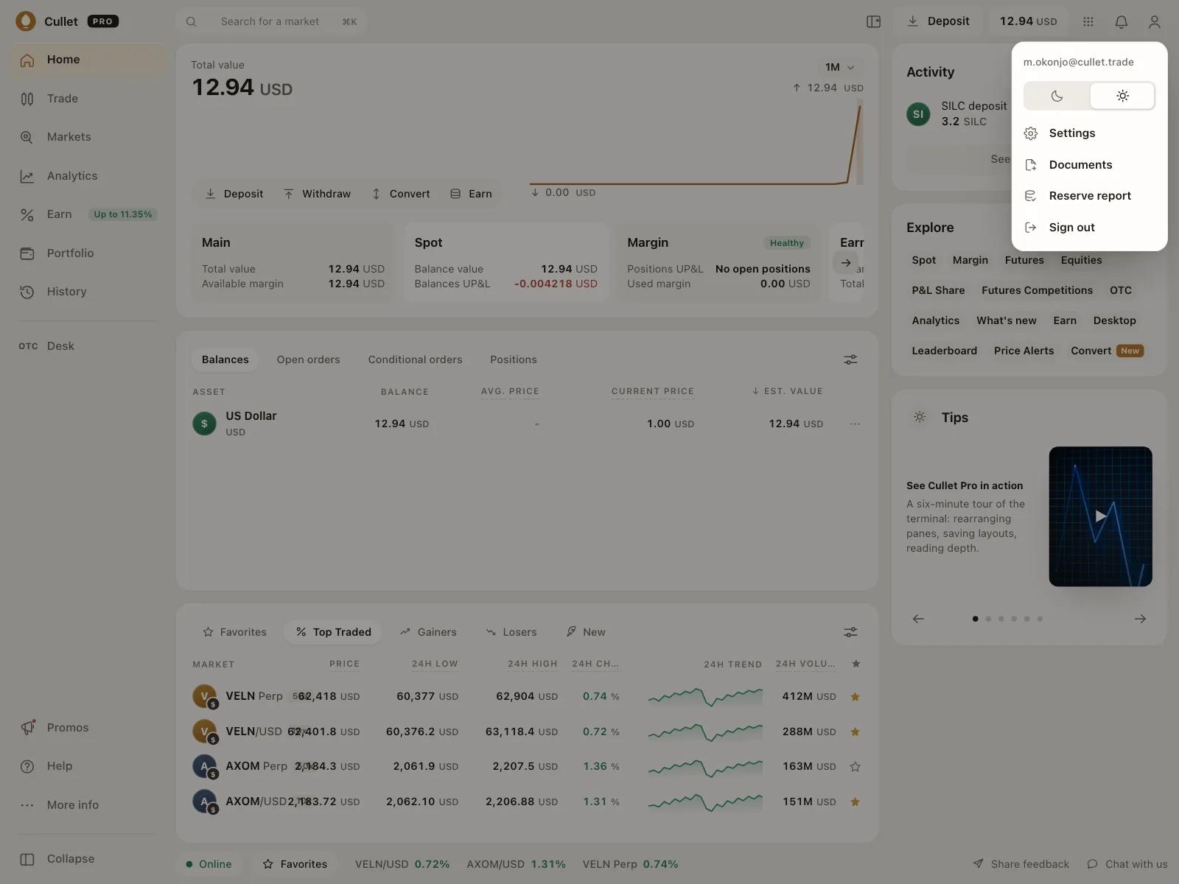Open the 1M time range dropdown

pos(839,67)
